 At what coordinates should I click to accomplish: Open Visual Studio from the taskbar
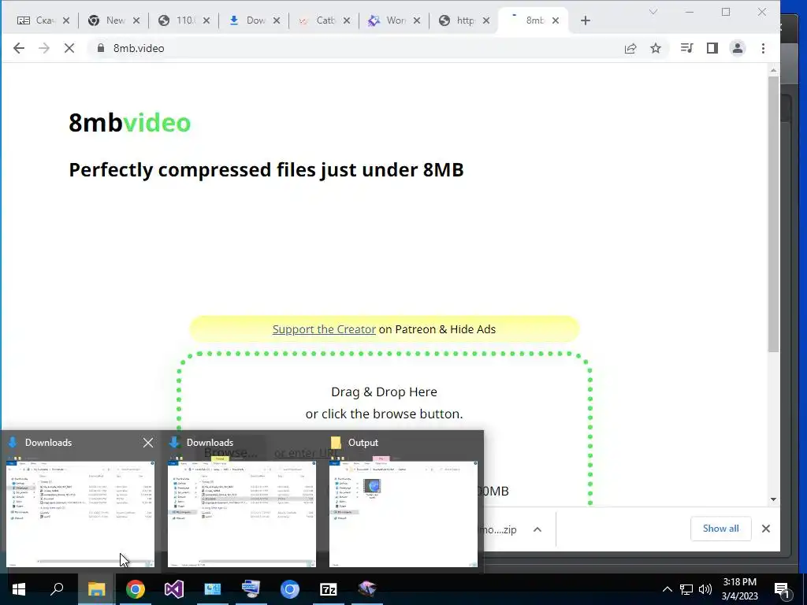[174, 589]
